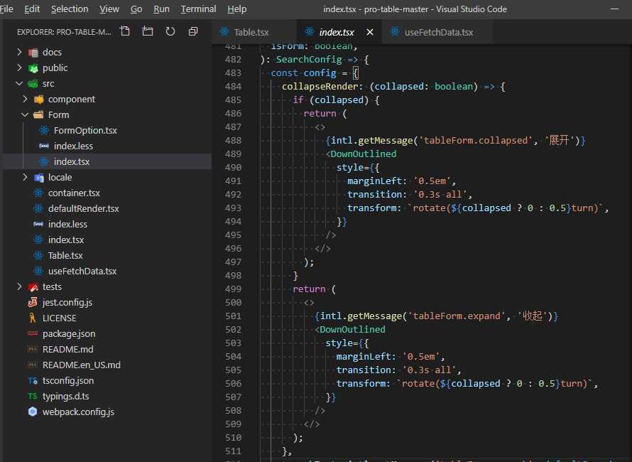Screen dimensions: 632x462
Task: Switch to the useFetchData.tsx tab
Action: (438, 33)
